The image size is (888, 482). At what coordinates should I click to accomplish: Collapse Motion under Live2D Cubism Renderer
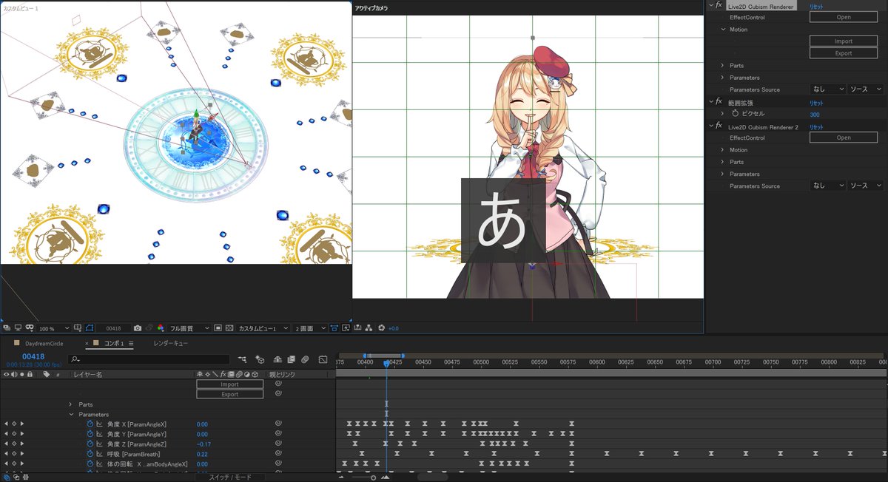pyautogui.click(x=723, y=30)
